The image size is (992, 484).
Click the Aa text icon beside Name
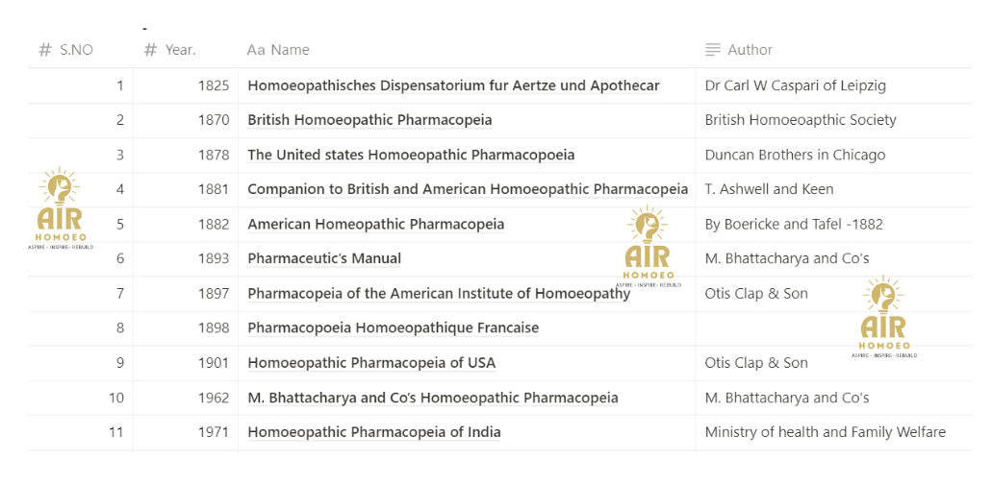coord(256,50)
